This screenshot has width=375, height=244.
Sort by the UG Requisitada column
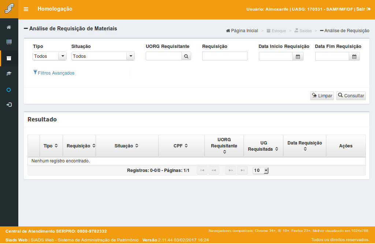tap(276, 149)
